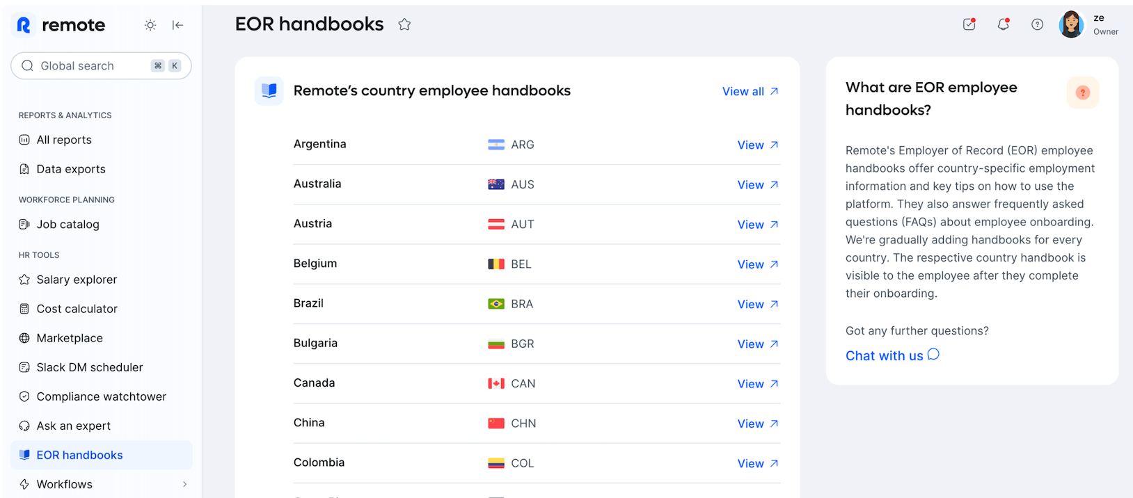
Task: Click the Job catalog icon
Action: (x=24, y=225)
